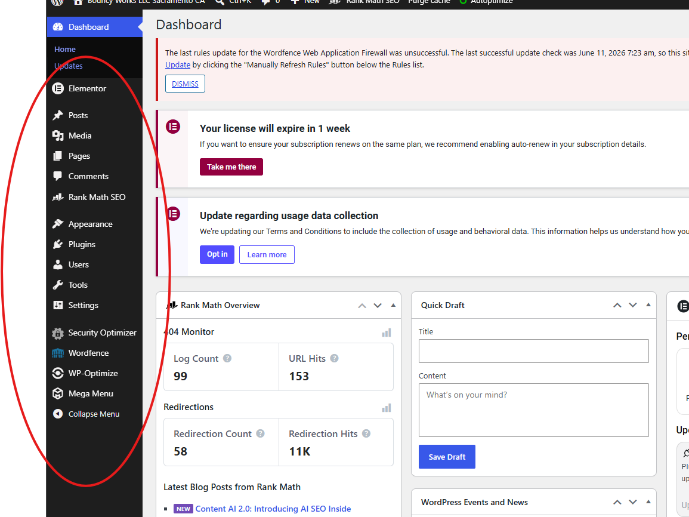689x517 pixels.
Task: Click the Redirection Hits value 11K
Action: click(299, 451)
